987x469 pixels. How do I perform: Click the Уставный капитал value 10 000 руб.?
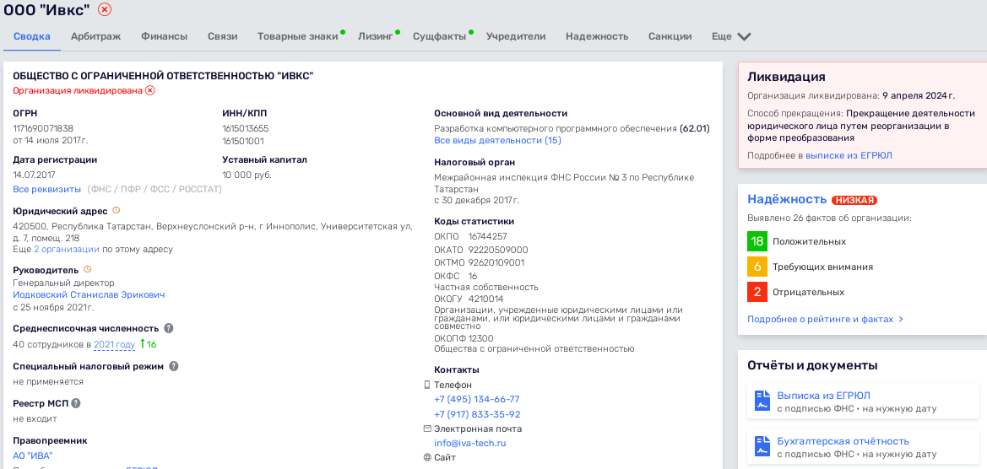point(247,175)
